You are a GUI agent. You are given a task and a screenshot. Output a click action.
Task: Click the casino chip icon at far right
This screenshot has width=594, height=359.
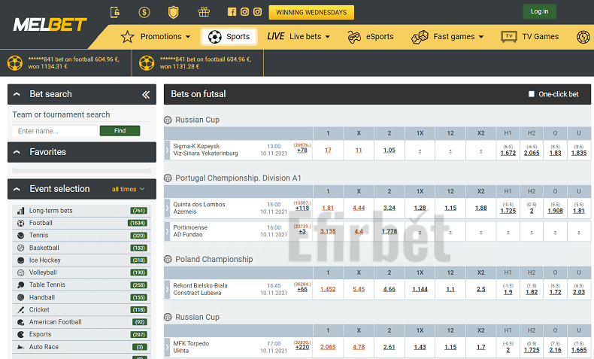coord(583,37)
